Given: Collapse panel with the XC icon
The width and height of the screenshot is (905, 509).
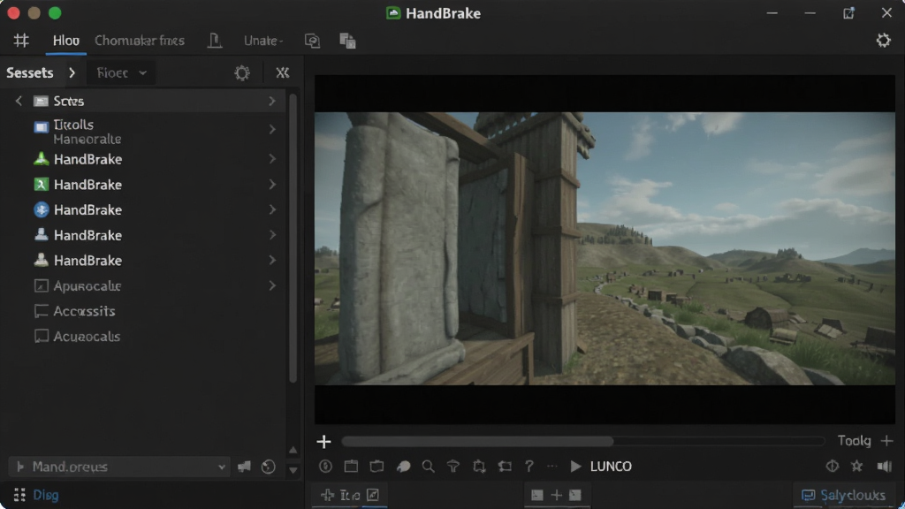Looking at the screenshot, I should click(282, 72).
